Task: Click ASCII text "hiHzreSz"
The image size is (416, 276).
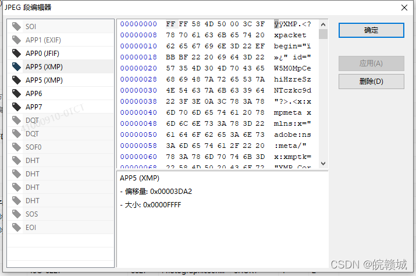Action: (293, 79)
